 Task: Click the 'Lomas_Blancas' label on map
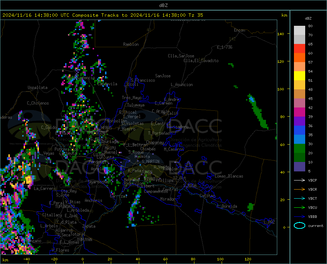[229, 176]
